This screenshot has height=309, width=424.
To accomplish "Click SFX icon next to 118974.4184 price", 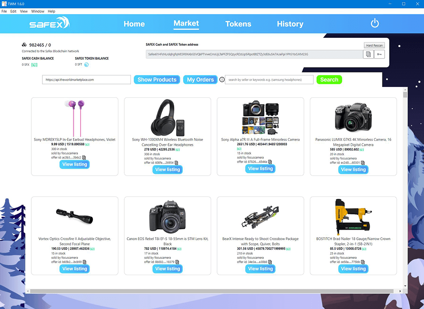I will 179,249.
